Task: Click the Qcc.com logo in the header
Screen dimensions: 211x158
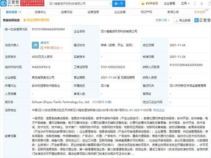Action: 10,3
